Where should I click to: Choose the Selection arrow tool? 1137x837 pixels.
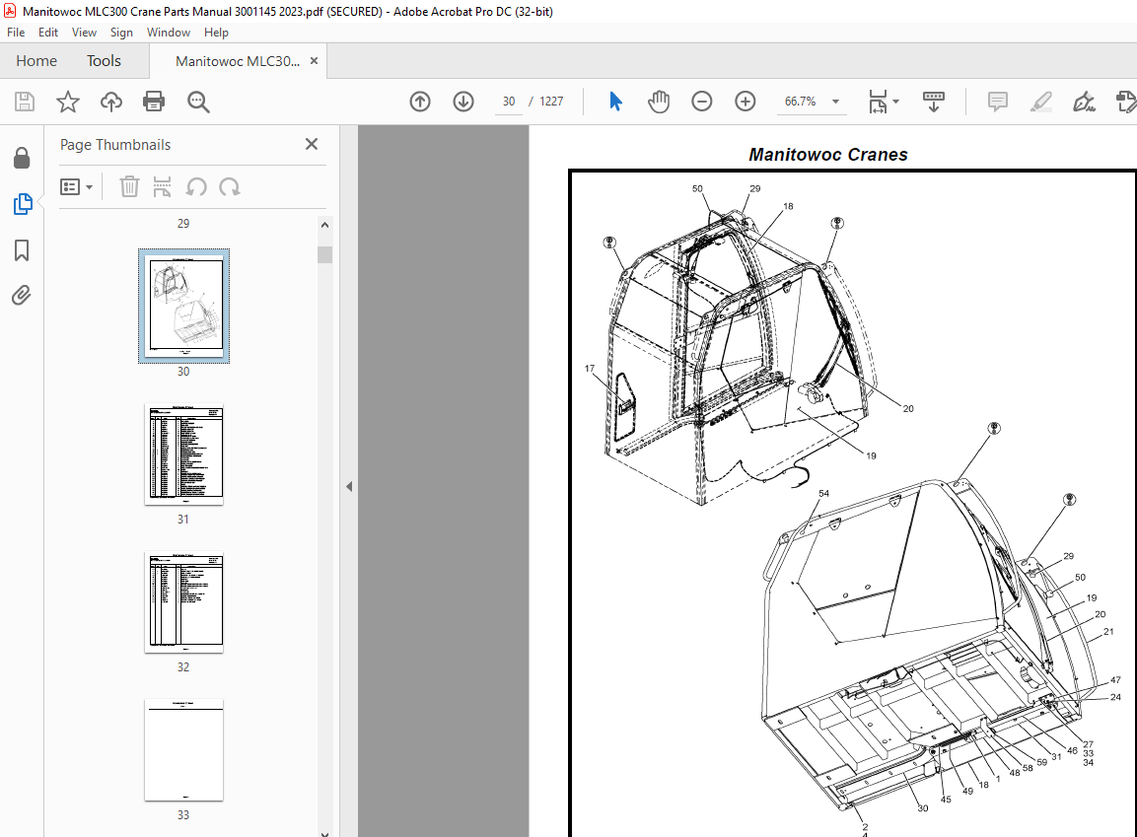pyautogui.click(x=615, y=102)
